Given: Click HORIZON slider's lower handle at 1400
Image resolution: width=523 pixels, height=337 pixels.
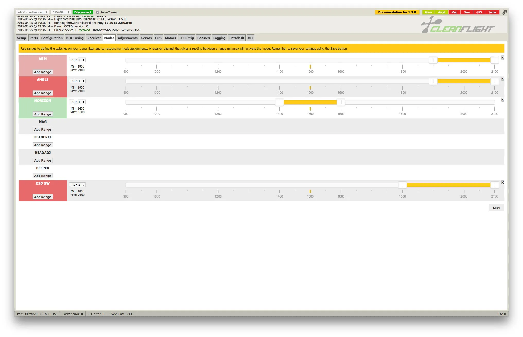Looking at the screenshot, I should (x=279, y=102).
